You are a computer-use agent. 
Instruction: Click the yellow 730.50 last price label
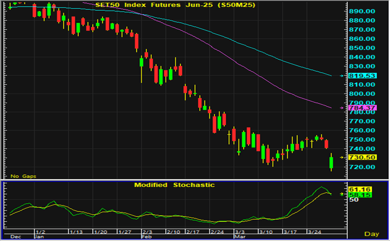point(363,157)
